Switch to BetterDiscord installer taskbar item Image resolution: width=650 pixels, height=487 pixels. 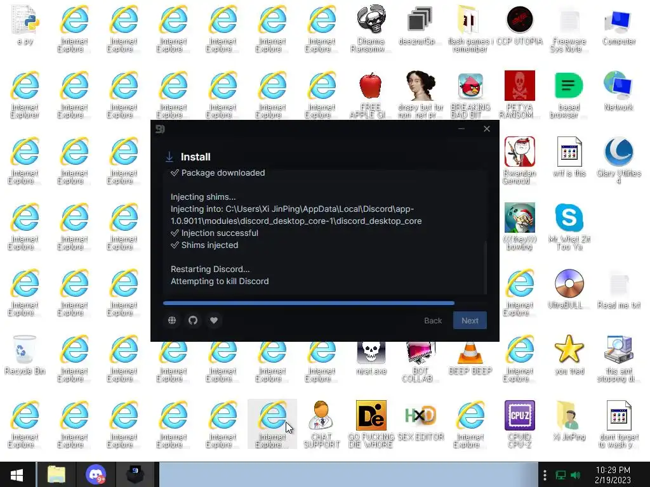136,474
